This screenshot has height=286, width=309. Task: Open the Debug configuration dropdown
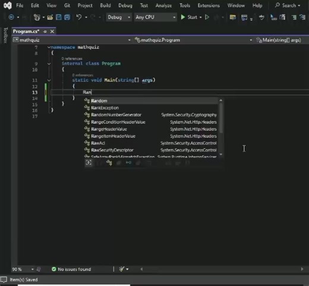(x=119, y=17)
